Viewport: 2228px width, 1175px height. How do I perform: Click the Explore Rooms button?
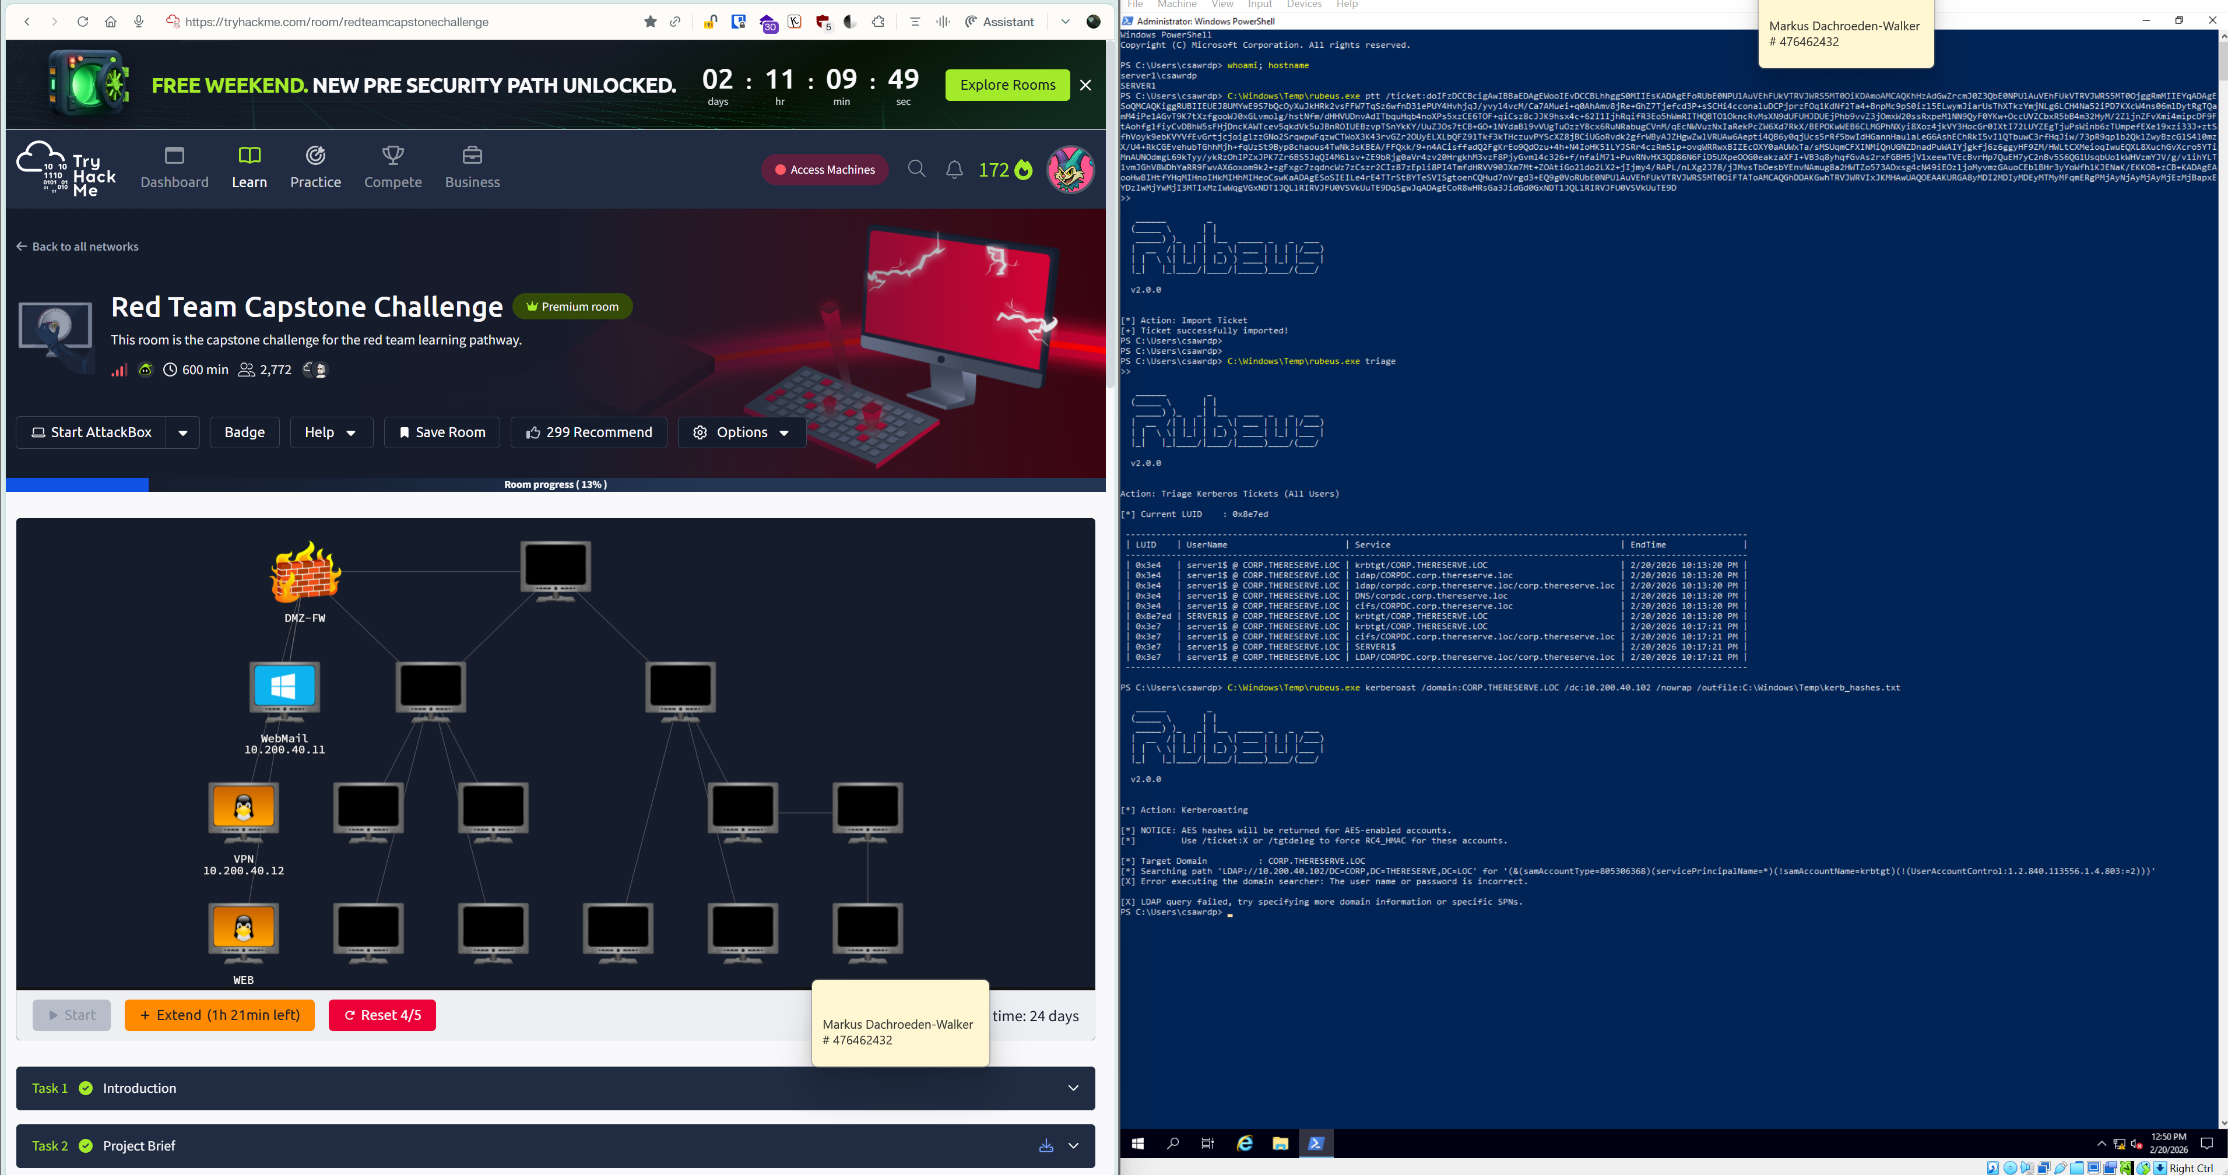(1007, 85)
